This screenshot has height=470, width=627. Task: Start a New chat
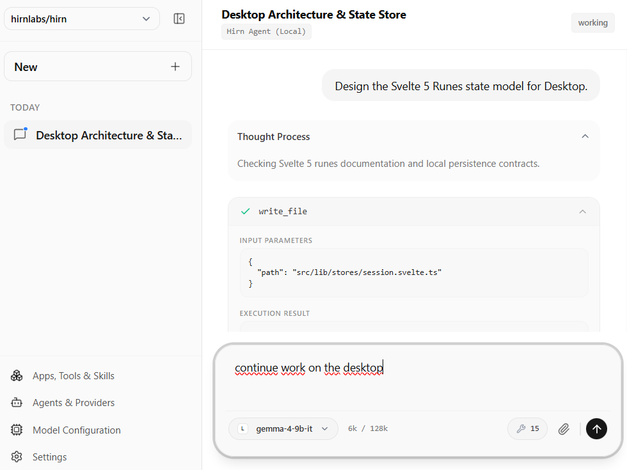coord(97,67)
